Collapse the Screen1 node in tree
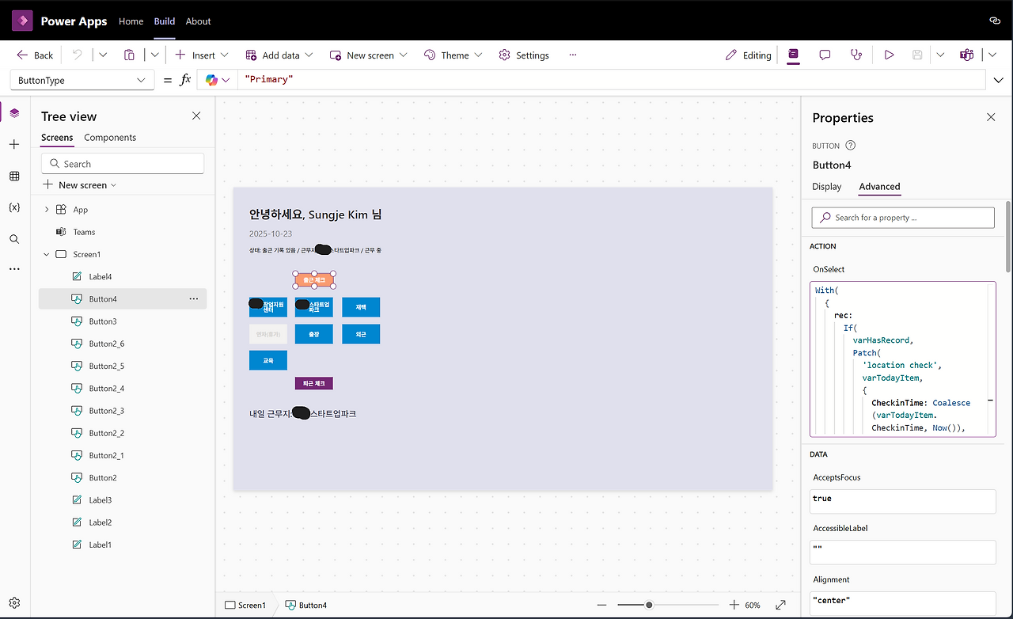 [x=47, y=254]
